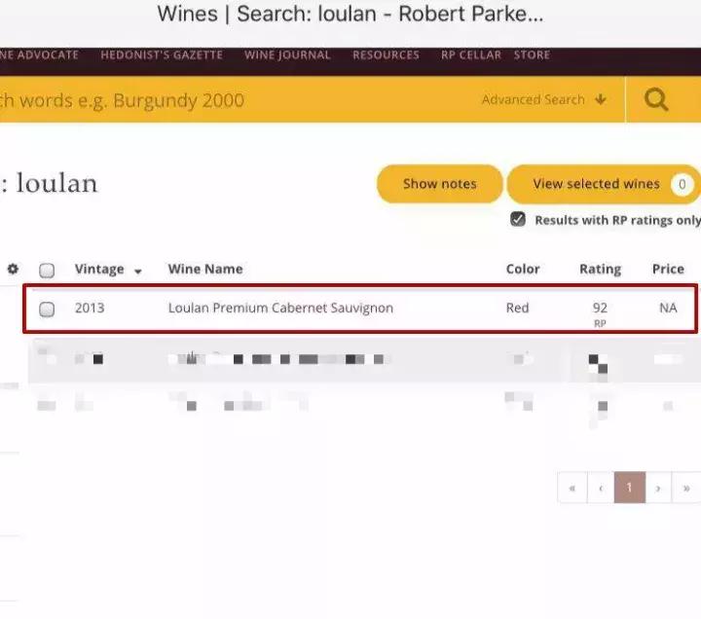Sort by Vintage column arrow
Screen dimensions: 701x619
(138, 271)
